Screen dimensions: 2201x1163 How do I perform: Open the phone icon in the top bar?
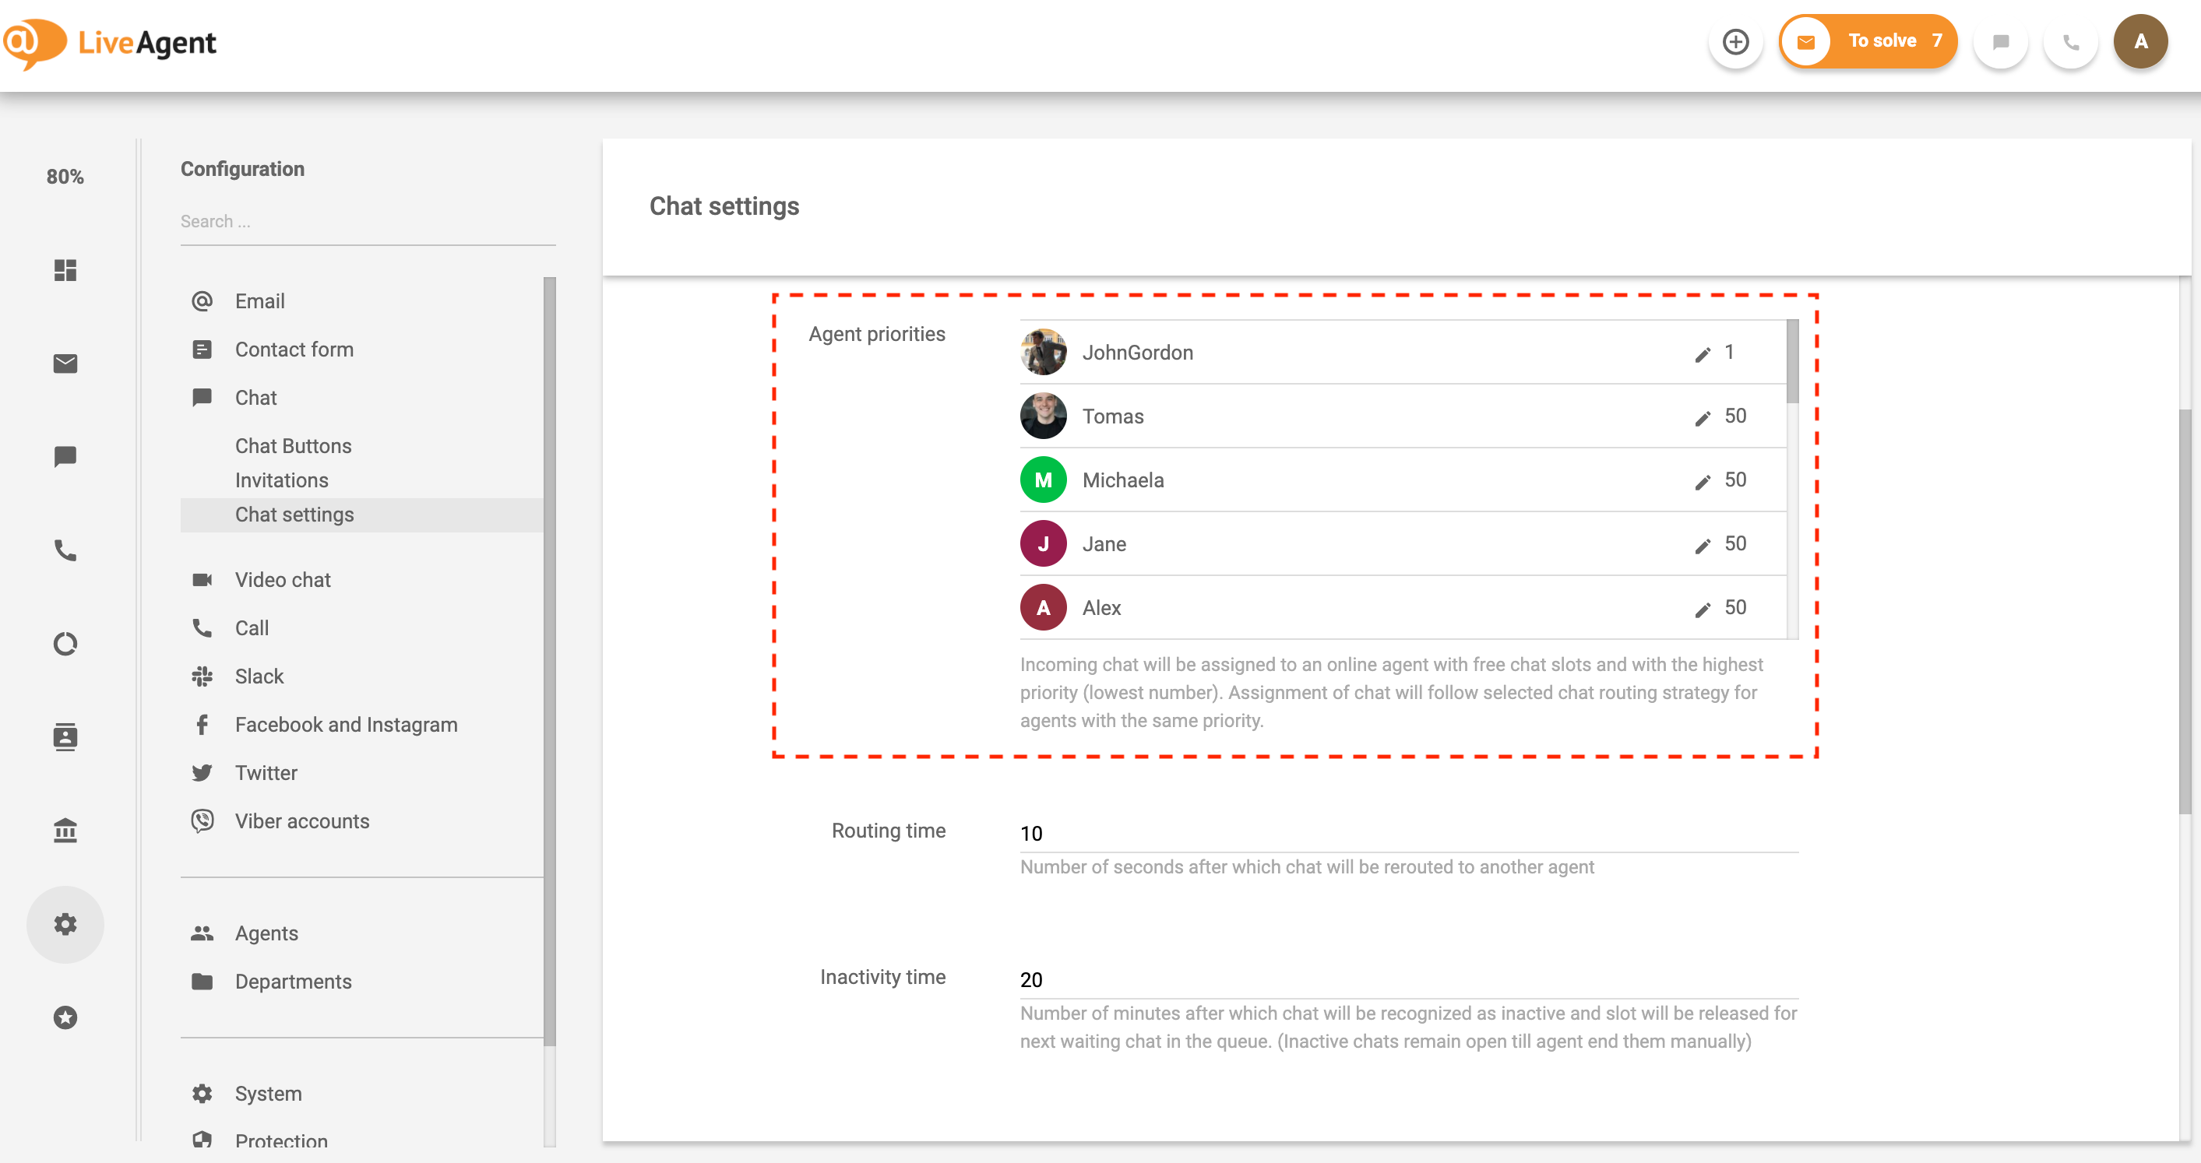coord(2070,41)
